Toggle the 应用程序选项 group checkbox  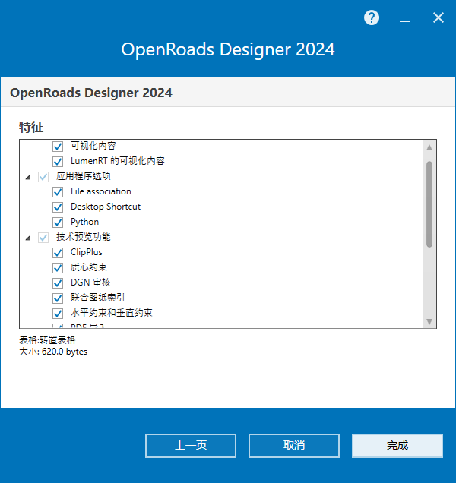pos(43,177)
